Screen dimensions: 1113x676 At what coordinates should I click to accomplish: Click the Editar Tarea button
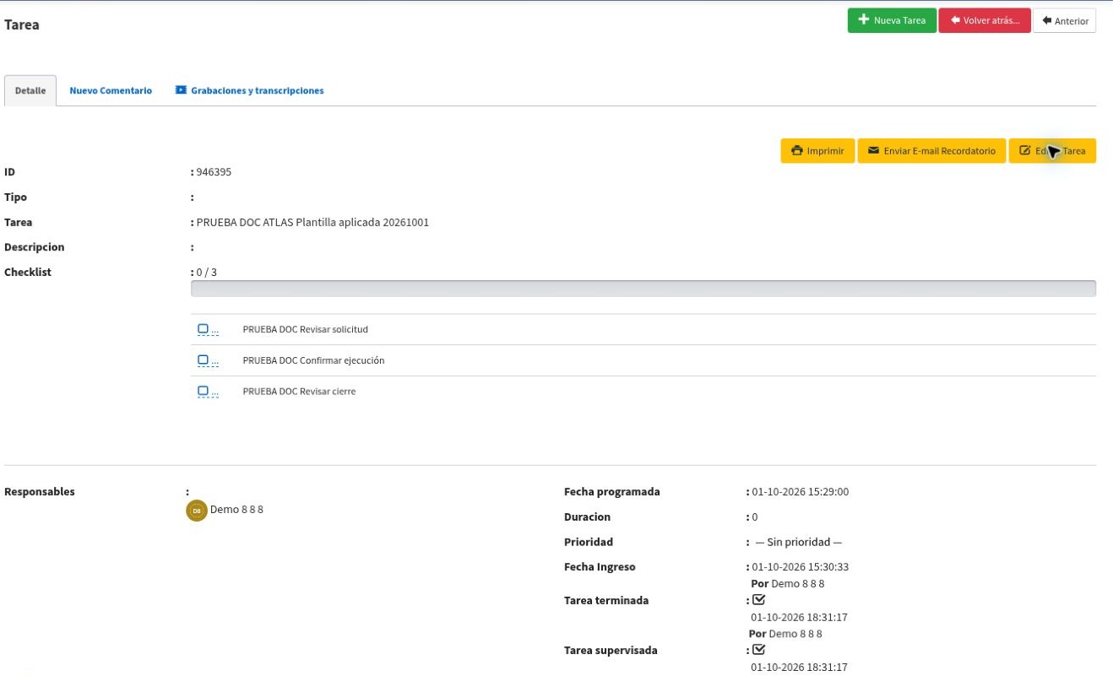1052,151
